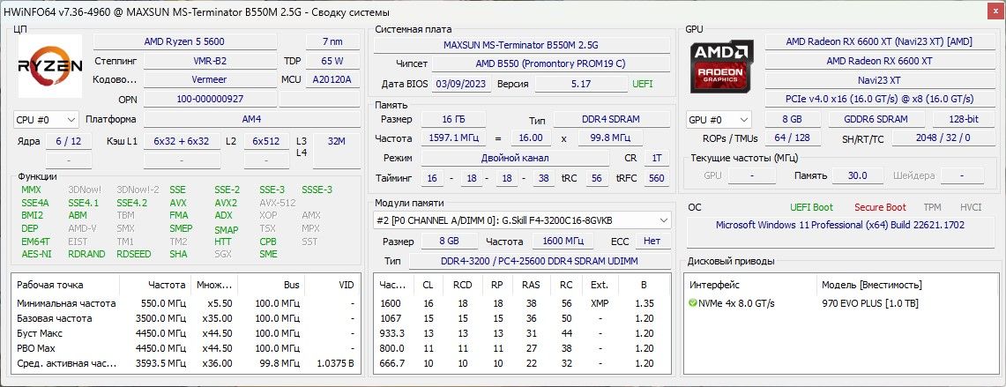Image resolution: width=1006 pixels, height=387 pixels.
Task: Select the OPN 100-000000927 field
Action: pos(210,99)
